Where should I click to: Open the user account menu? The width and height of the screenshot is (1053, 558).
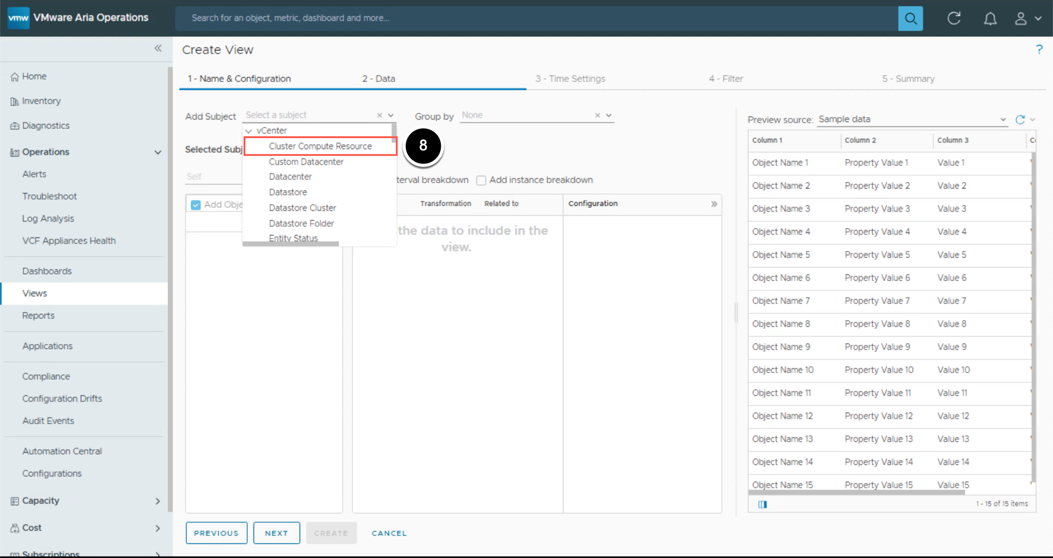(x=1028, y=18)
